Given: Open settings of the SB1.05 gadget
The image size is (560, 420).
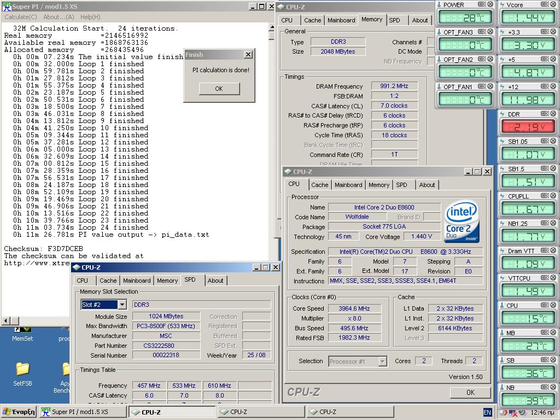Looking at the screenshot, I should (545, 141).
